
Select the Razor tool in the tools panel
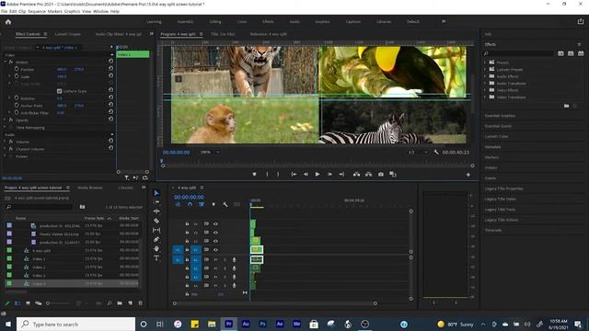pyautogui.click(x=156, y=221)
